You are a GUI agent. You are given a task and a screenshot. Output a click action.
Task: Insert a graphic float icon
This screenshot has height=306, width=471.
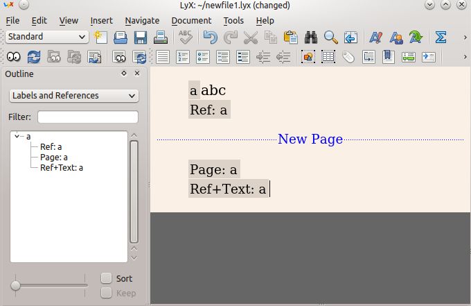(x=308, y=57)
